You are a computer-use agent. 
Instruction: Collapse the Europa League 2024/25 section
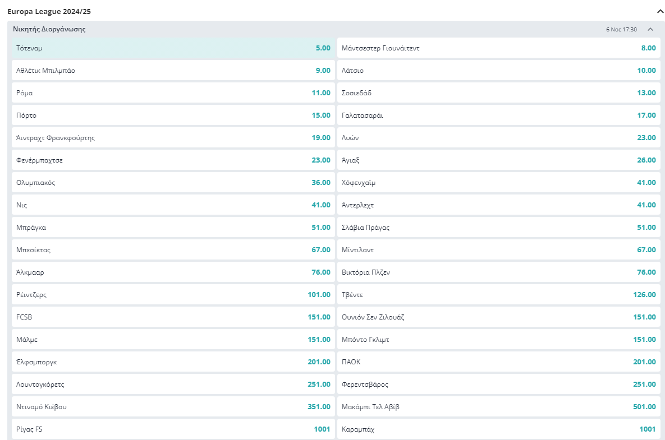(660, 11)
